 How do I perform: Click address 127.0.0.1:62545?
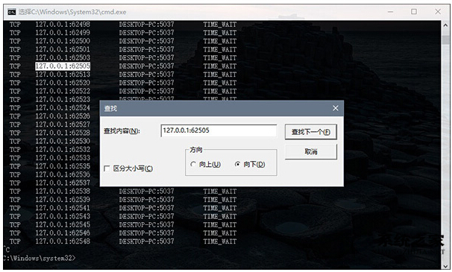[x=63, y=225]
